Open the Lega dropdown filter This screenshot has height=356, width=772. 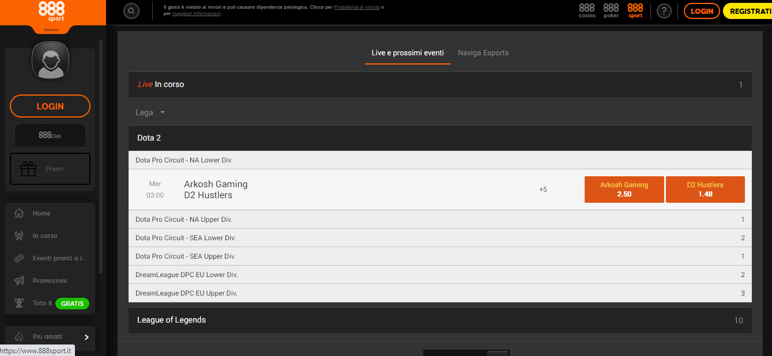point(150,112)
